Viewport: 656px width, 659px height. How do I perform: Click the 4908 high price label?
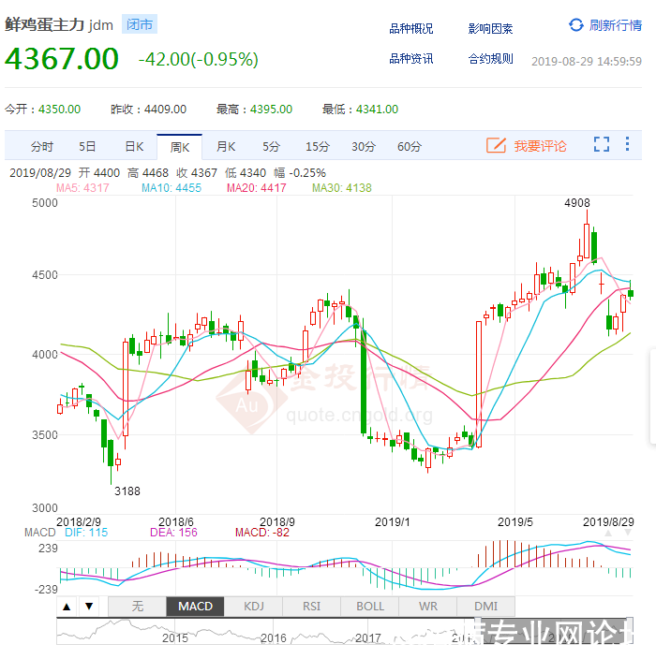click(577, 201)
